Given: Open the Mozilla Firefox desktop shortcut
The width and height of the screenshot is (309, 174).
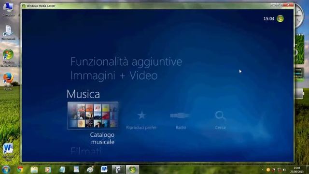Looking at the screenshot, I should point(8,82).
